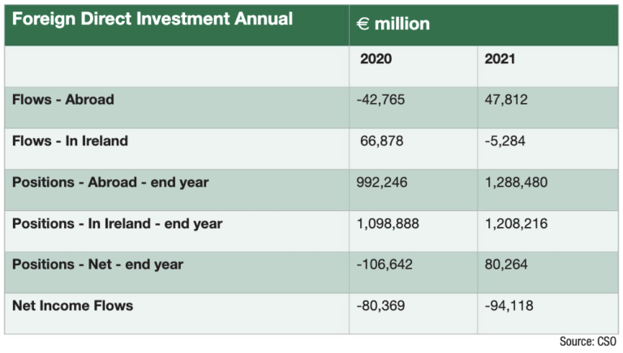Select the 1,098,888 value cell
The image size is (623, 353).
(388, 223)
